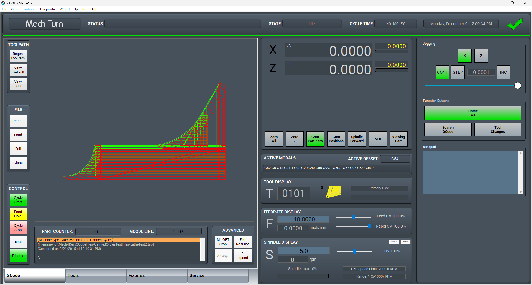Select View ISO for the toolpath display
This screenshot has width=532, height=285.
(18, 84)
